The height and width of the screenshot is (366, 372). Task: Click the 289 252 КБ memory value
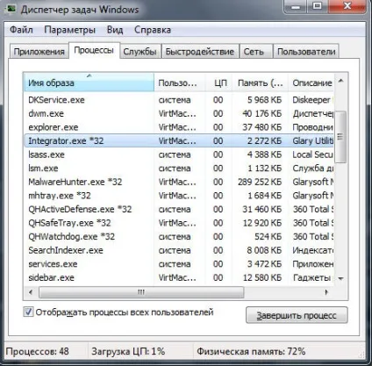(260, 182)
